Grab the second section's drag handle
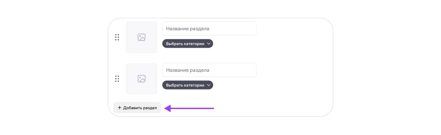Screen dimensions: 441x135 [x=117, y=79]
